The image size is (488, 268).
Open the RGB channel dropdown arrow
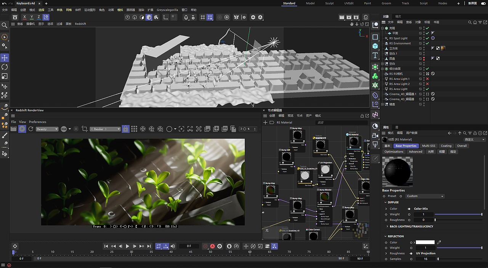coord(70,129)
